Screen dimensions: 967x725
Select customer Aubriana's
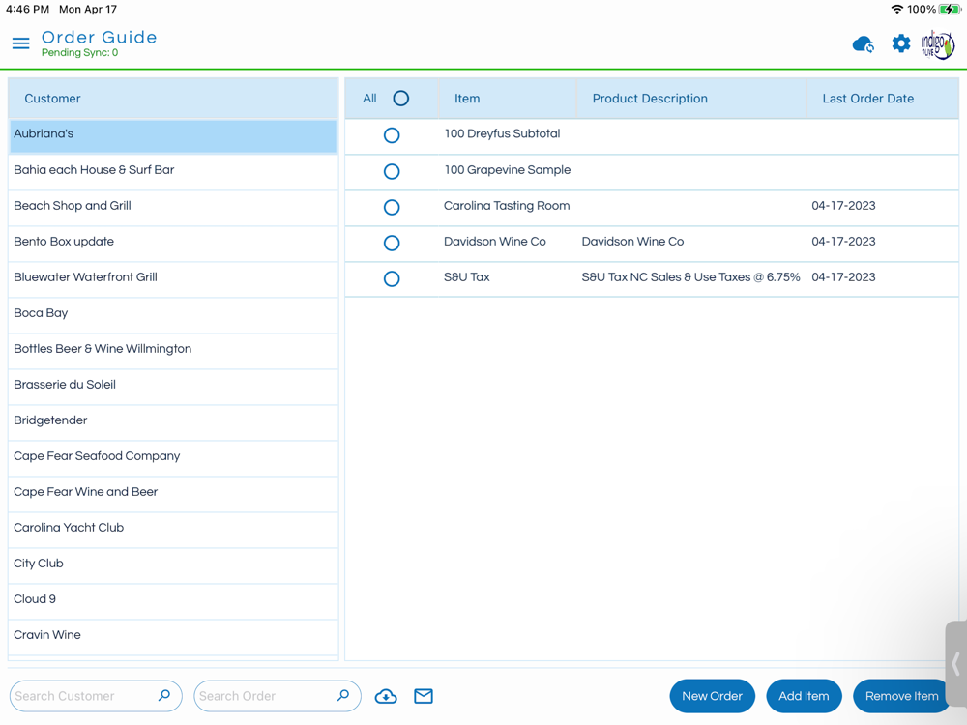click(173, 136)
